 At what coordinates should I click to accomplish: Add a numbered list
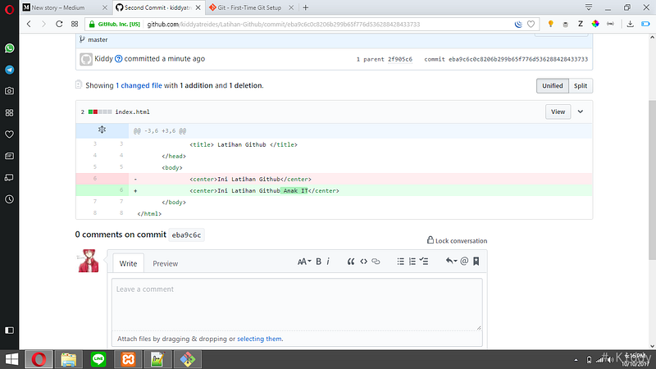412,262
